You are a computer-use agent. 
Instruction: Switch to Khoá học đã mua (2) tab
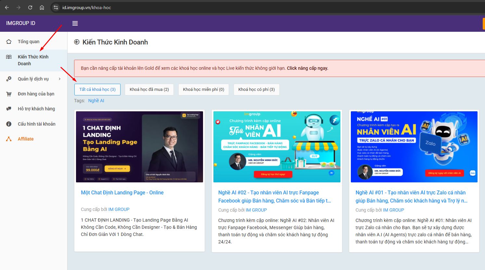click(149, 90)
